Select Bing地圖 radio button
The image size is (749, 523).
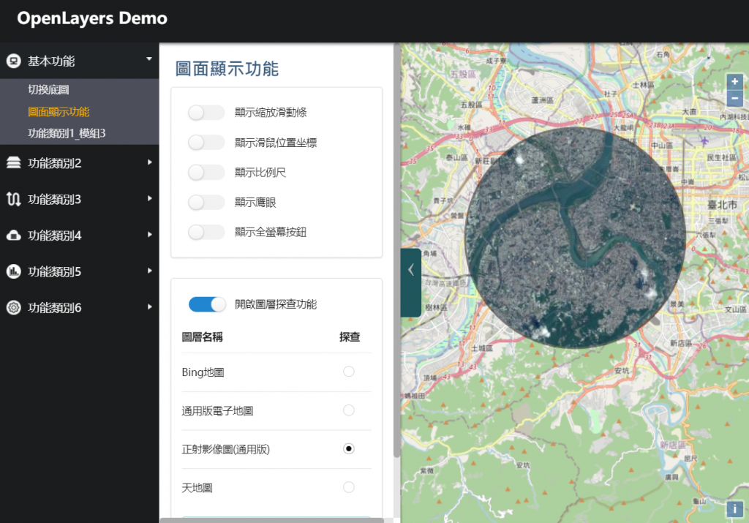(x=349, y=372)
